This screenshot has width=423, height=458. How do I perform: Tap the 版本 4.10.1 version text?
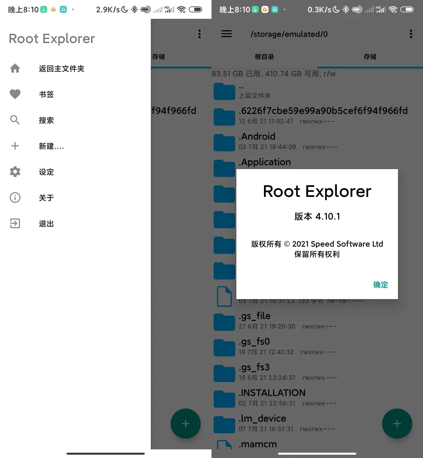317,216
